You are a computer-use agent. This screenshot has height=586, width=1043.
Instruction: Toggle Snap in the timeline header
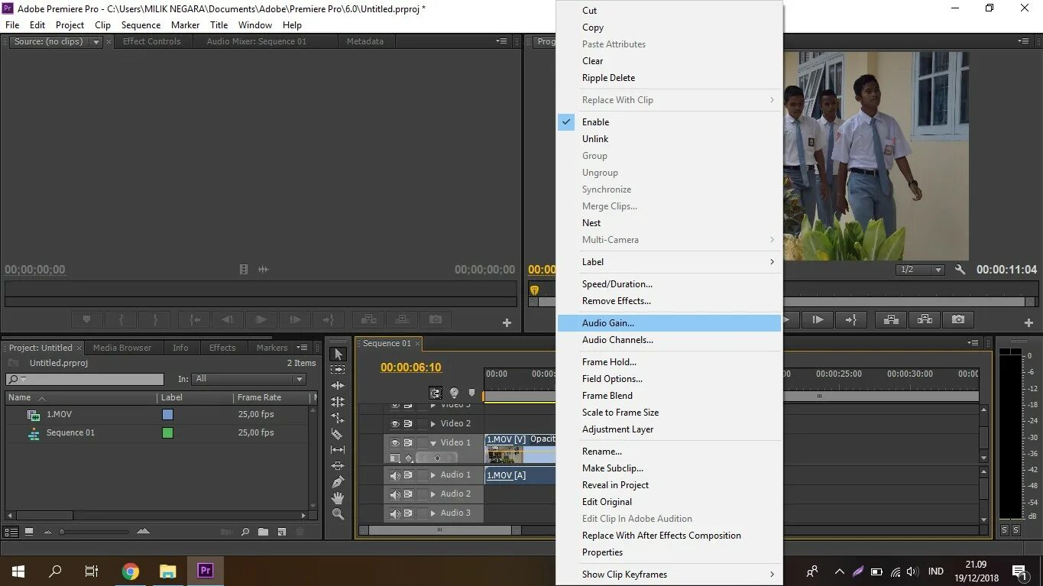coord(436,393)
